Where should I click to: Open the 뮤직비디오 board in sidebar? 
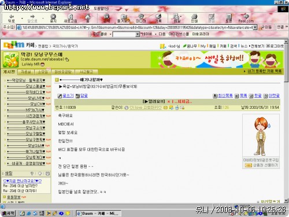click(x=26, y=92)
